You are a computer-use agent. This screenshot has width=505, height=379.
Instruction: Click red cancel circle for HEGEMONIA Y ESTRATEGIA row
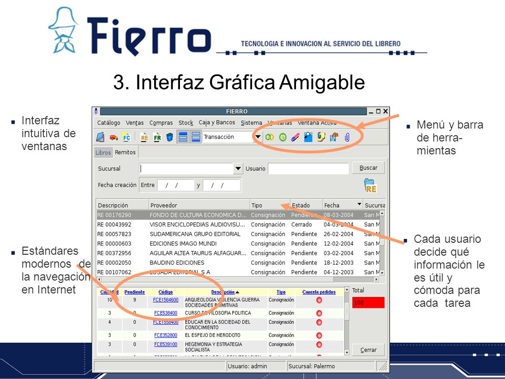click(319, 345)
